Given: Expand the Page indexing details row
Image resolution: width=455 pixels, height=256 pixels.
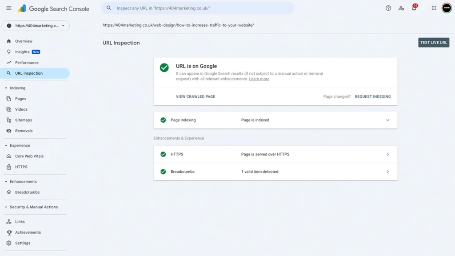Looking at the screenshot, I should tap(387, 120).
